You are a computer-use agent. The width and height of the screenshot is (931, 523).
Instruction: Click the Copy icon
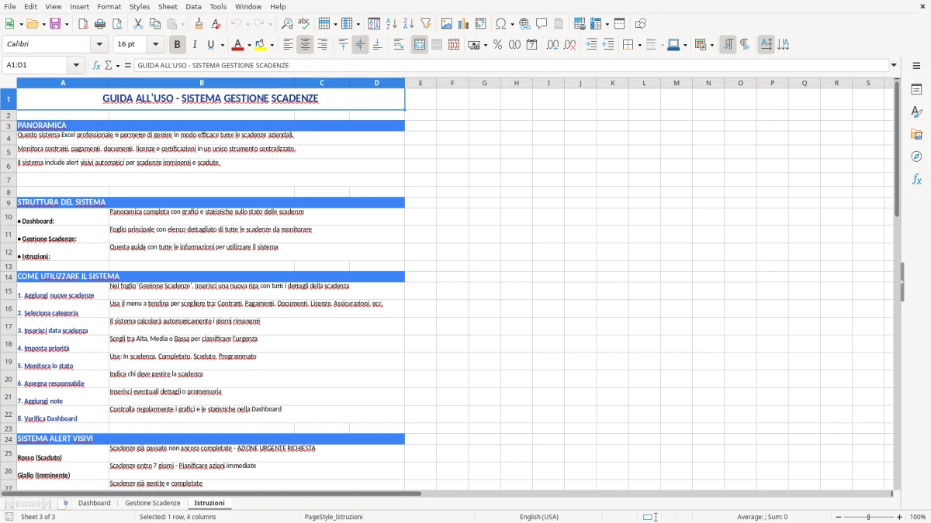click(x=155, y=24)
